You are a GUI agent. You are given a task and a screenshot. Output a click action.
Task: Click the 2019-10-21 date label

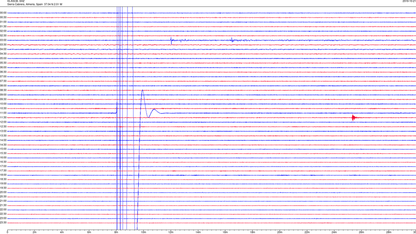pyautogui.click(x=409, y=1)
